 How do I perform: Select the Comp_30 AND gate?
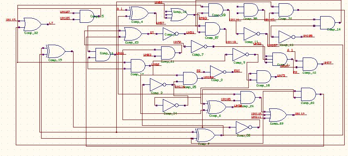coord(251,10)
